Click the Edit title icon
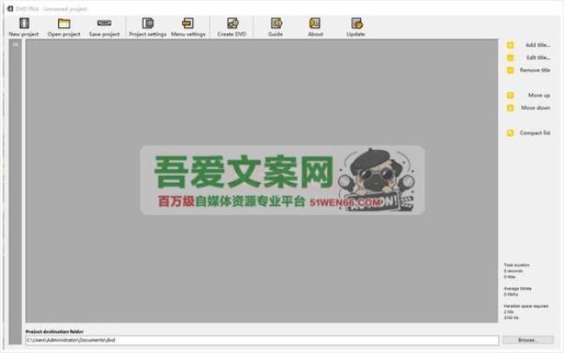This screenshot has width=564, height=353. coord(510,57)
